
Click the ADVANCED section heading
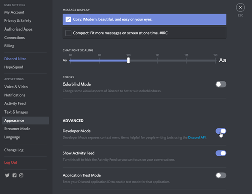pos(73,121)
